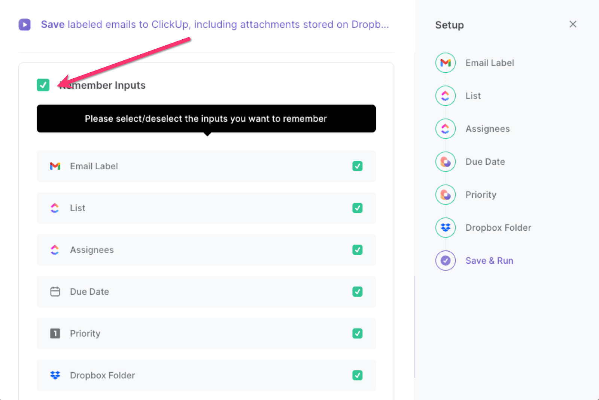Select the Gmail Email Label step icon in Setup
Viewport: 599px width, 400px height.
click(x=445, y=63)
